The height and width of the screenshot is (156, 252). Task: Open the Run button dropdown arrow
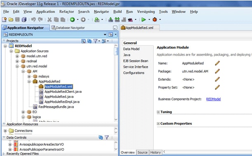(149, 20)
